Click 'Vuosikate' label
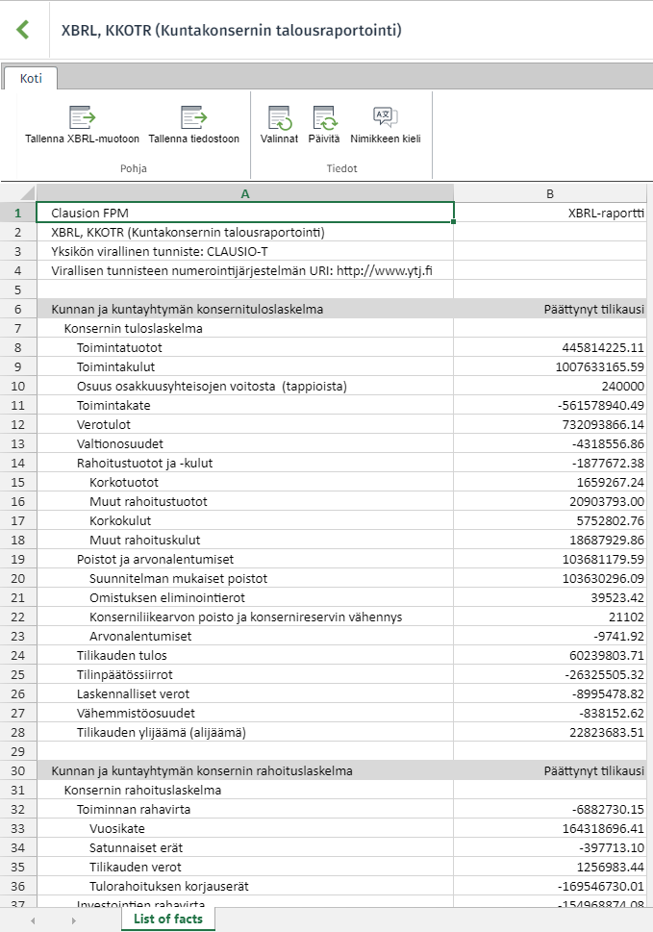This screenshot has height=932, width=653. tap(117, 828)
